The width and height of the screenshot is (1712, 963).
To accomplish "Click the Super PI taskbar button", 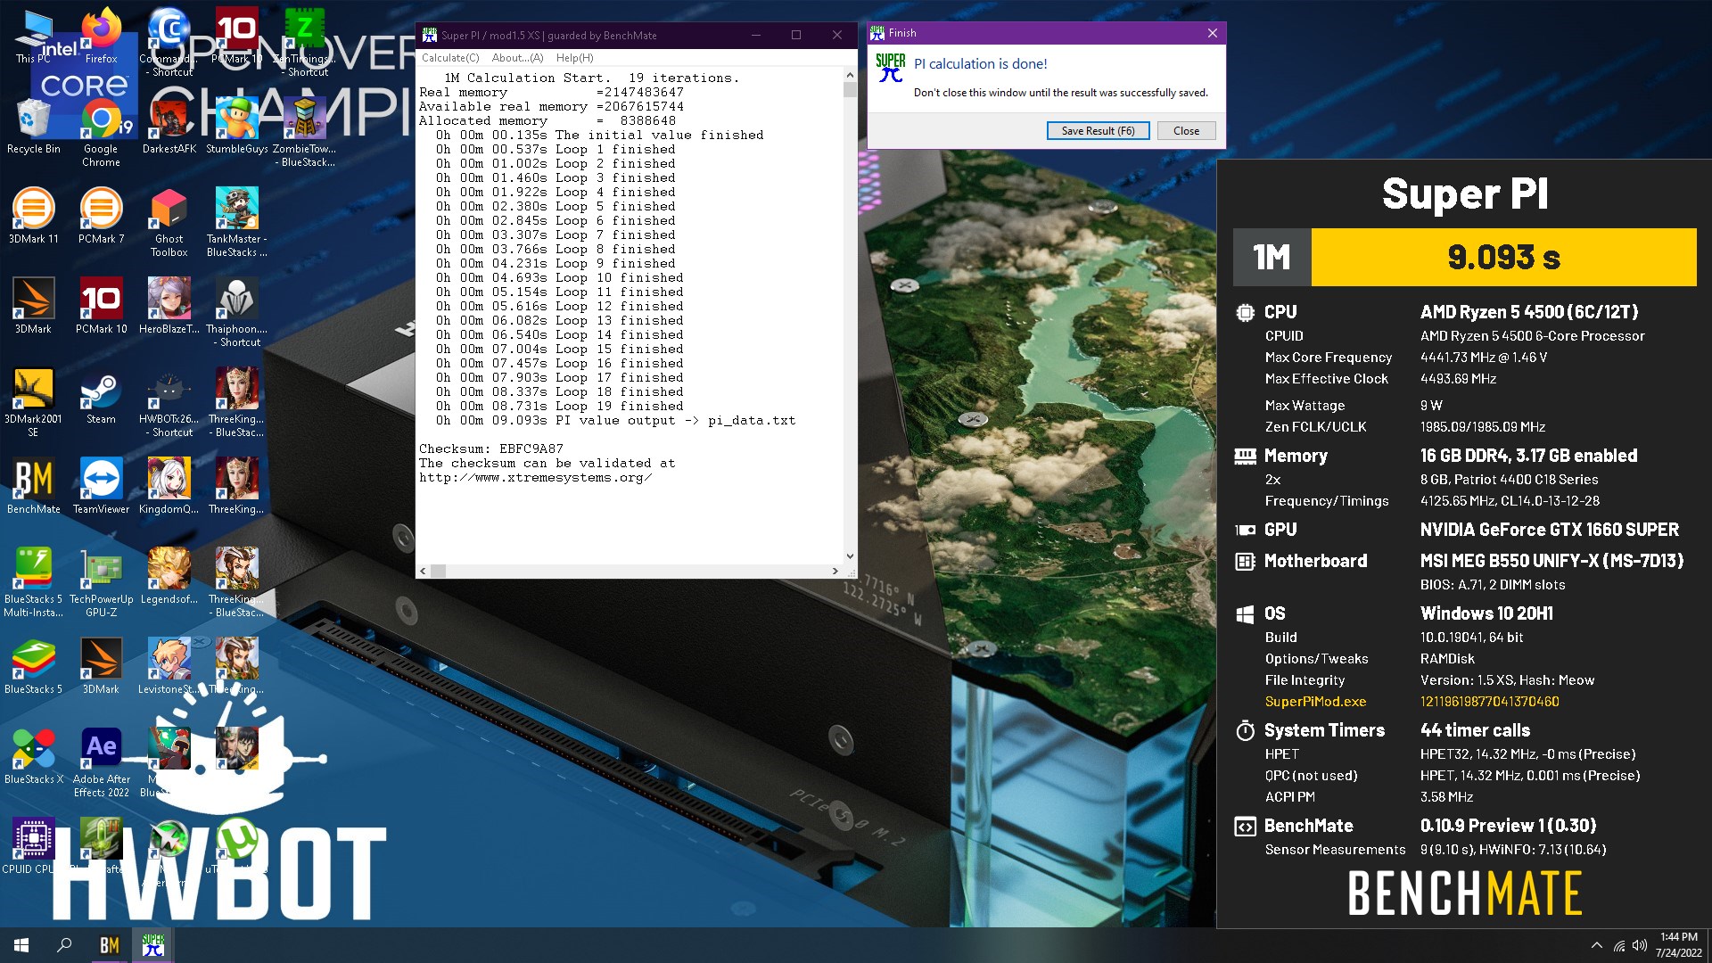I will 152,945.
